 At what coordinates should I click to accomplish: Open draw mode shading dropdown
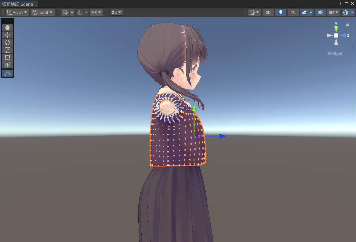255,13
